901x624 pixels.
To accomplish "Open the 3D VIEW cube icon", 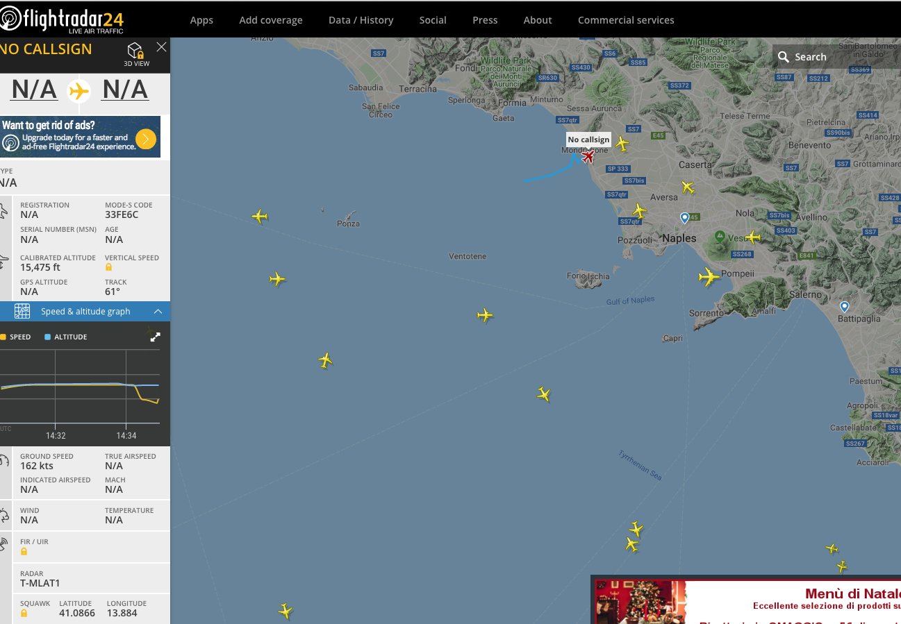I will tap(136, 52).
